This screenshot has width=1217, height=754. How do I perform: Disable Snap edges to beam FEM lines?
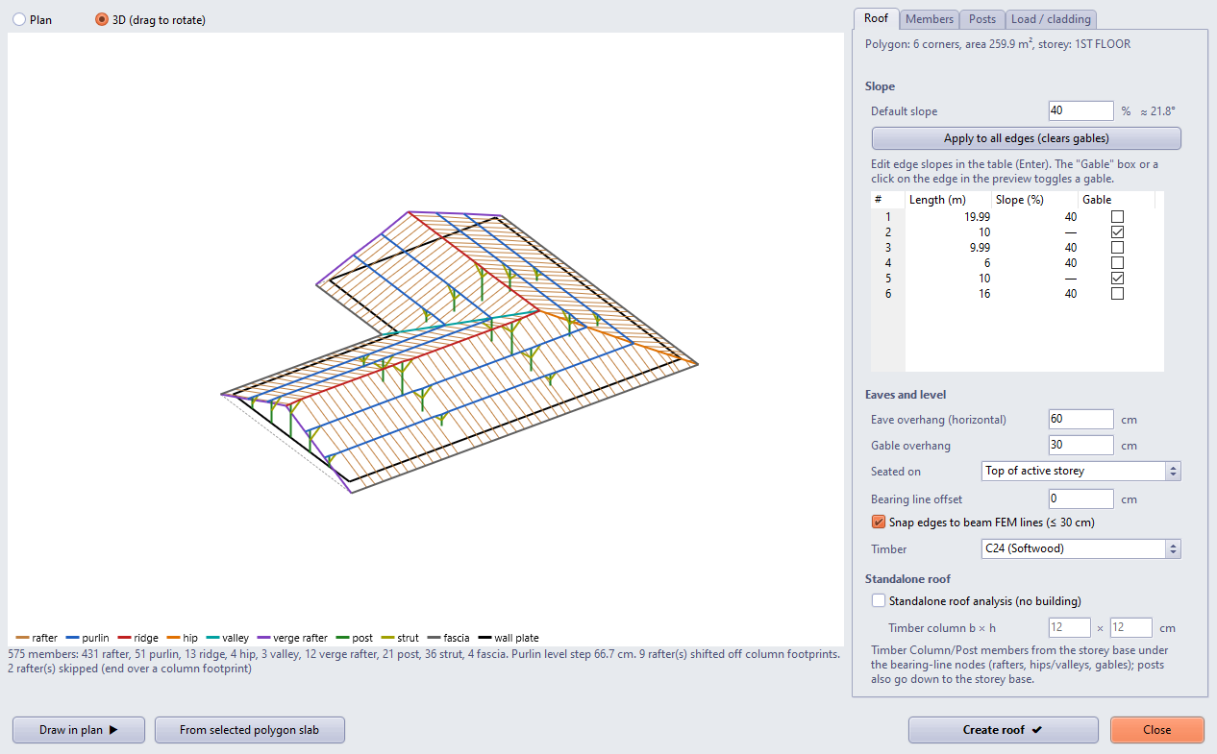[878, 523]
